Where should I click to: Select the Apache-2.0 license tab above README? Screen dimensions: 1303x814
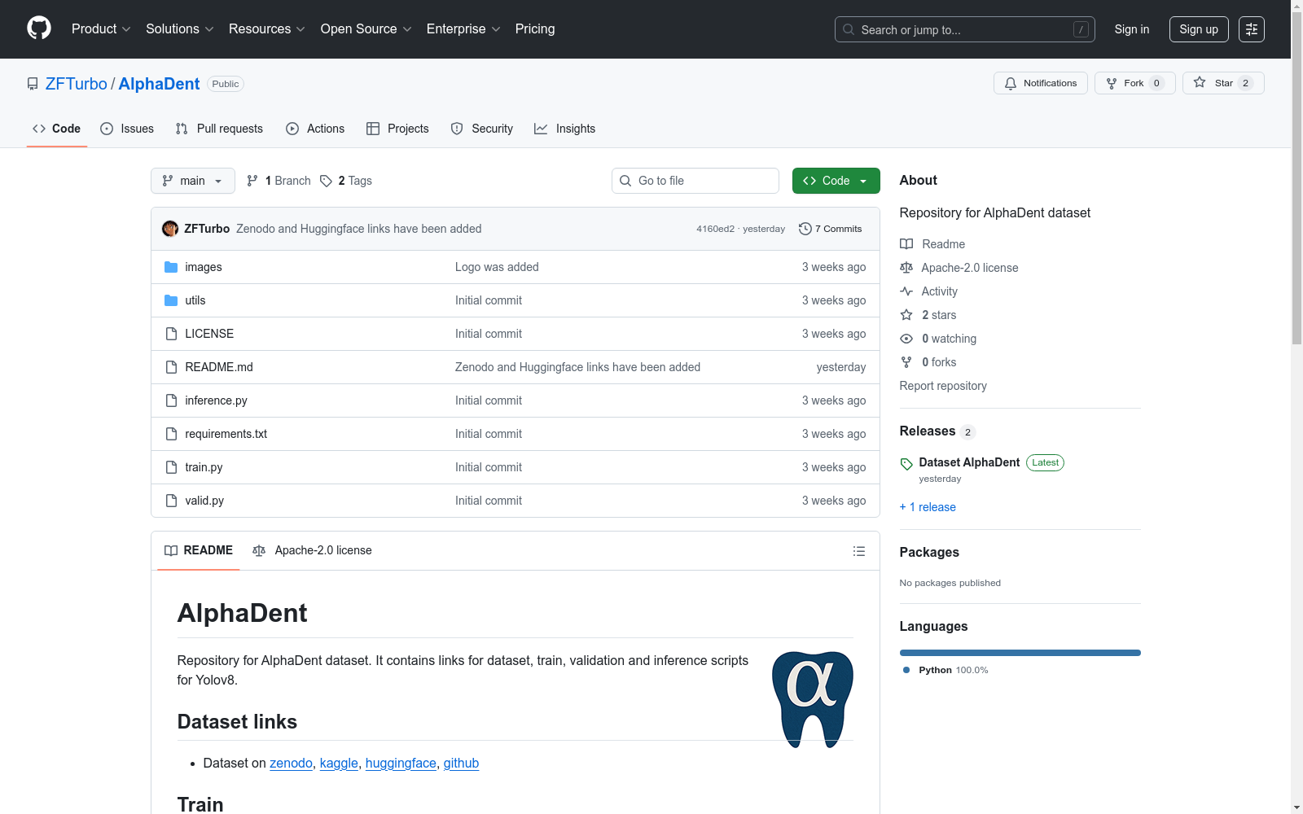313,551
